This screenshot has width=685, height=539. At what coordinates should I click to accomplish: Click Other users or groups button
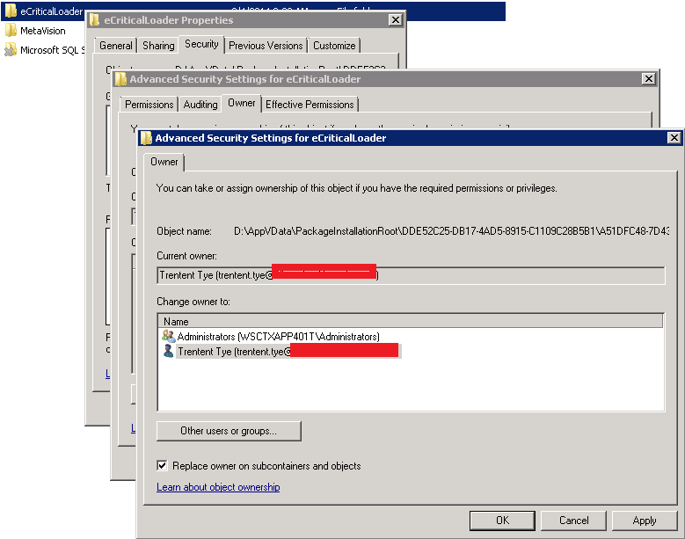point(229,431)
